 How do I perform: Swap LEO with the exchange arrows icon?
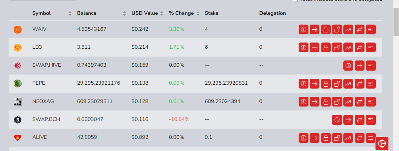pyautogui.click(x=359, y=47)
